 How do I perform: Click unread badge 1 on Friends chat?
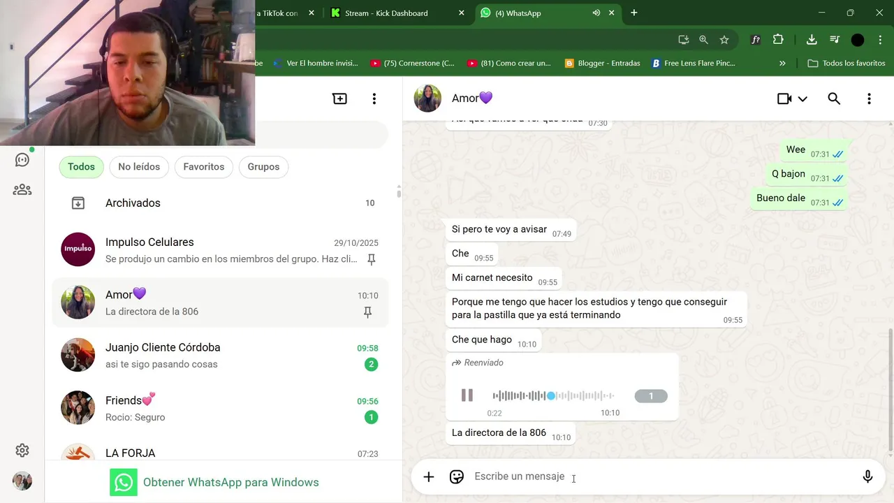[372, 417]
